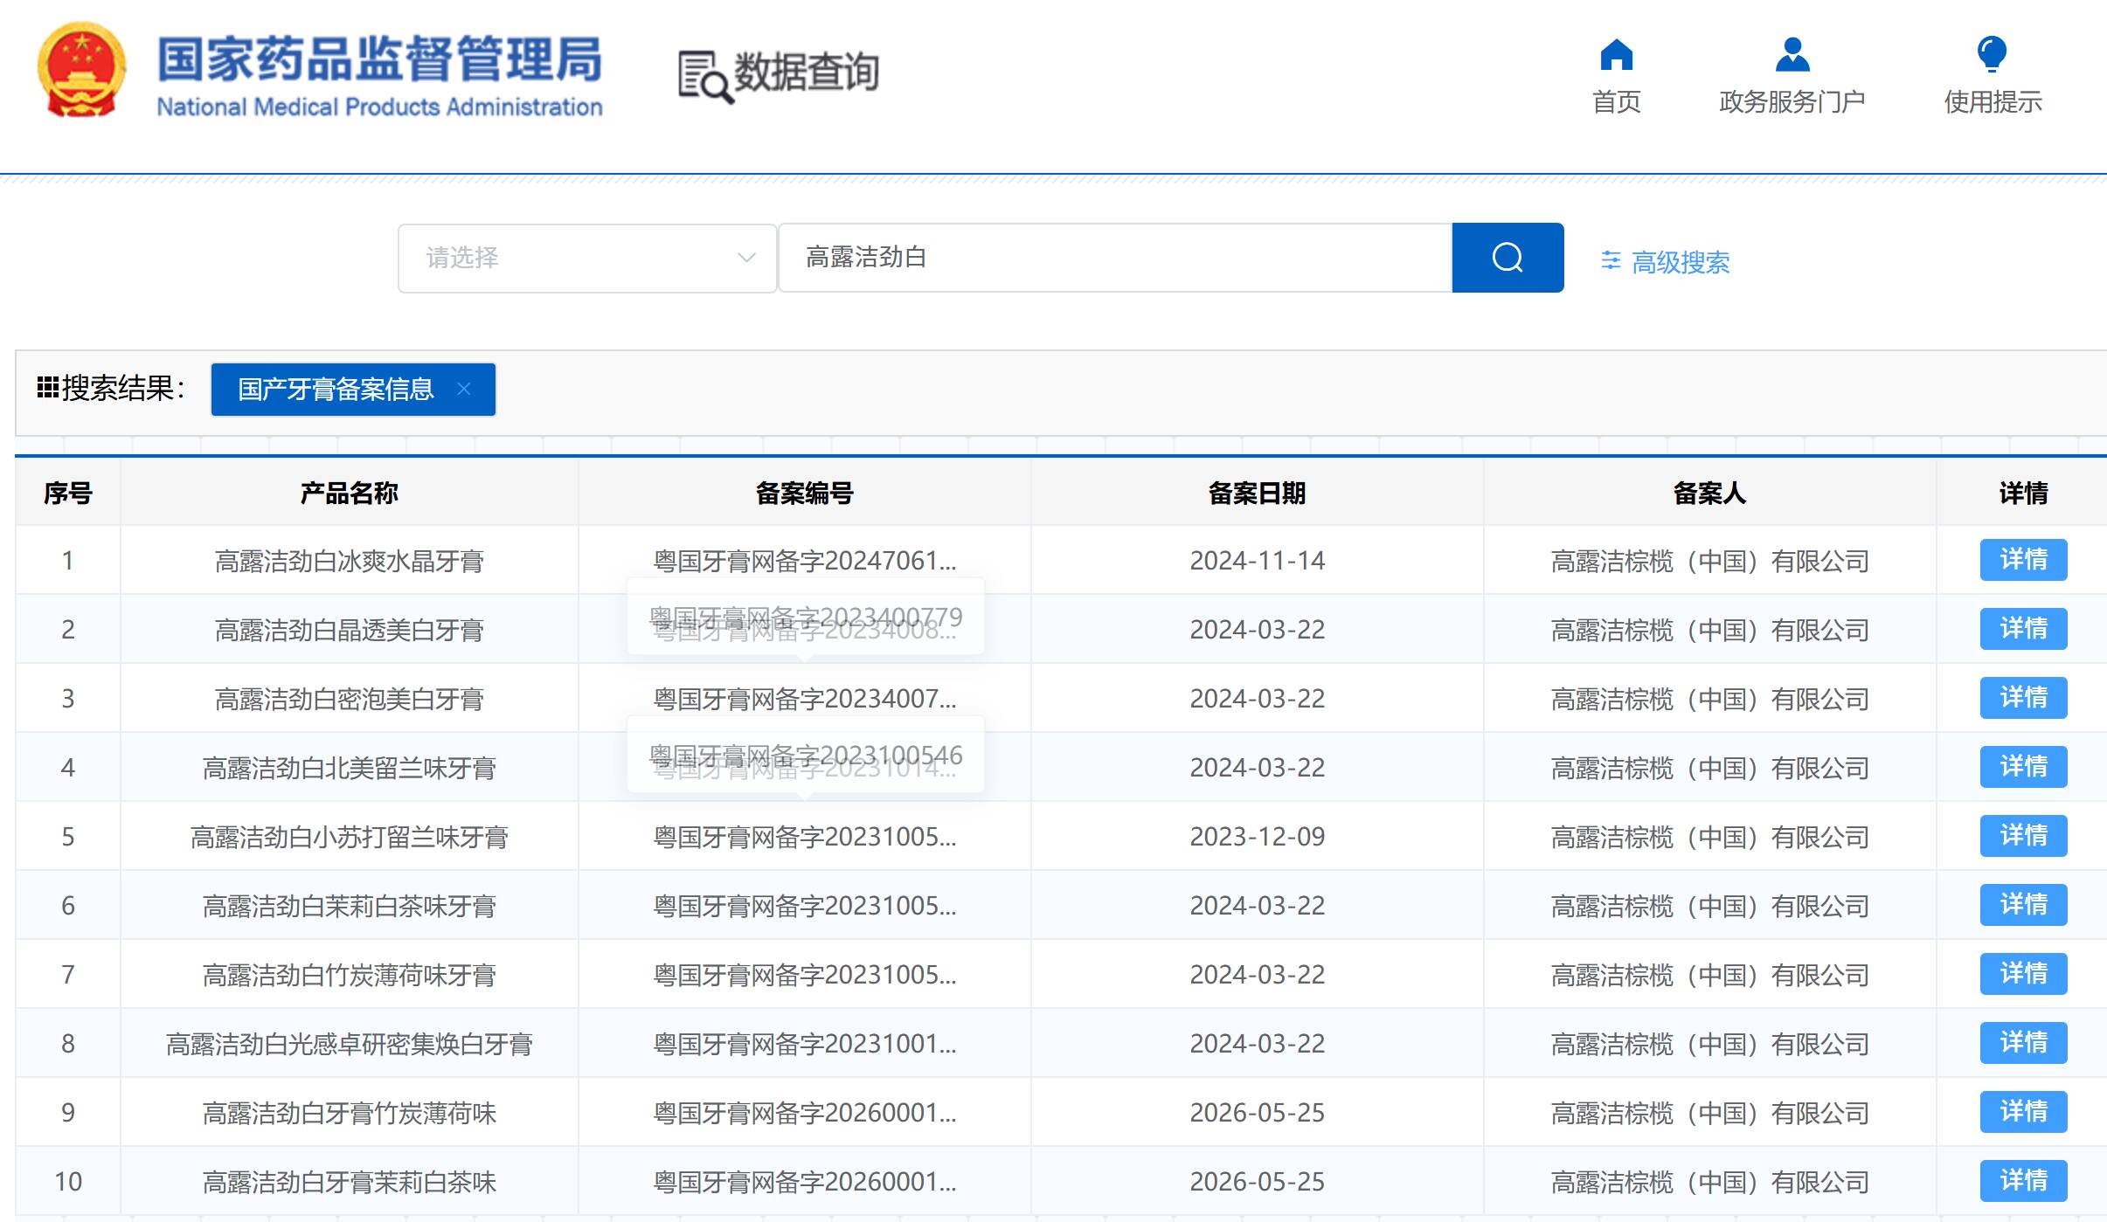The width and height of the screenshot is (2107, 1222).
Task: Click the grid icon beside 搜索结果
Action: 47,387
